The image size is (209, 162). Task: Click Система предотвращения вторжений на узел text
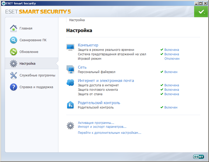tap(112, 54)
